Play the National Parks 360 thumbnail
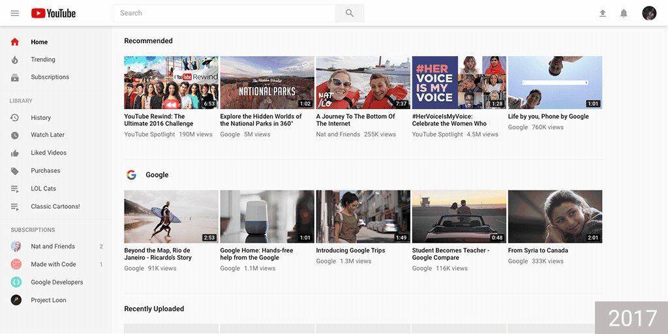 pos(267,83)
